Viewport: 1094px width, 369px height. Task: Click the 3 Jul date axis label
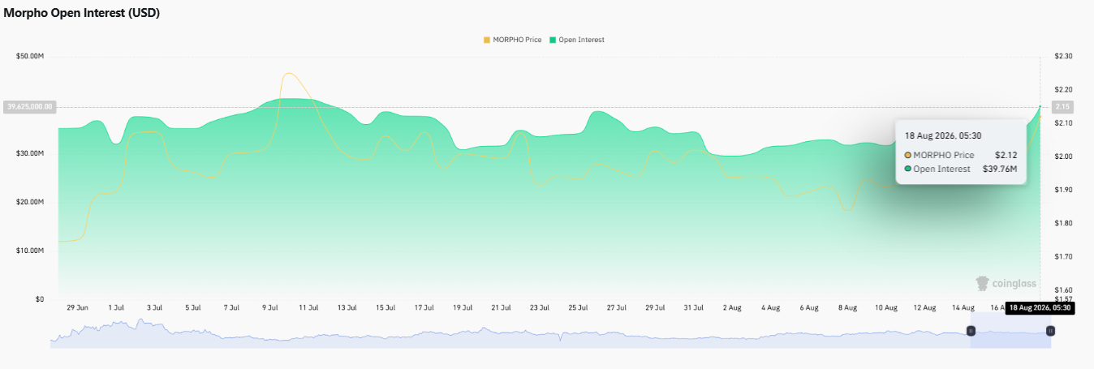click(x=154, y=308)
